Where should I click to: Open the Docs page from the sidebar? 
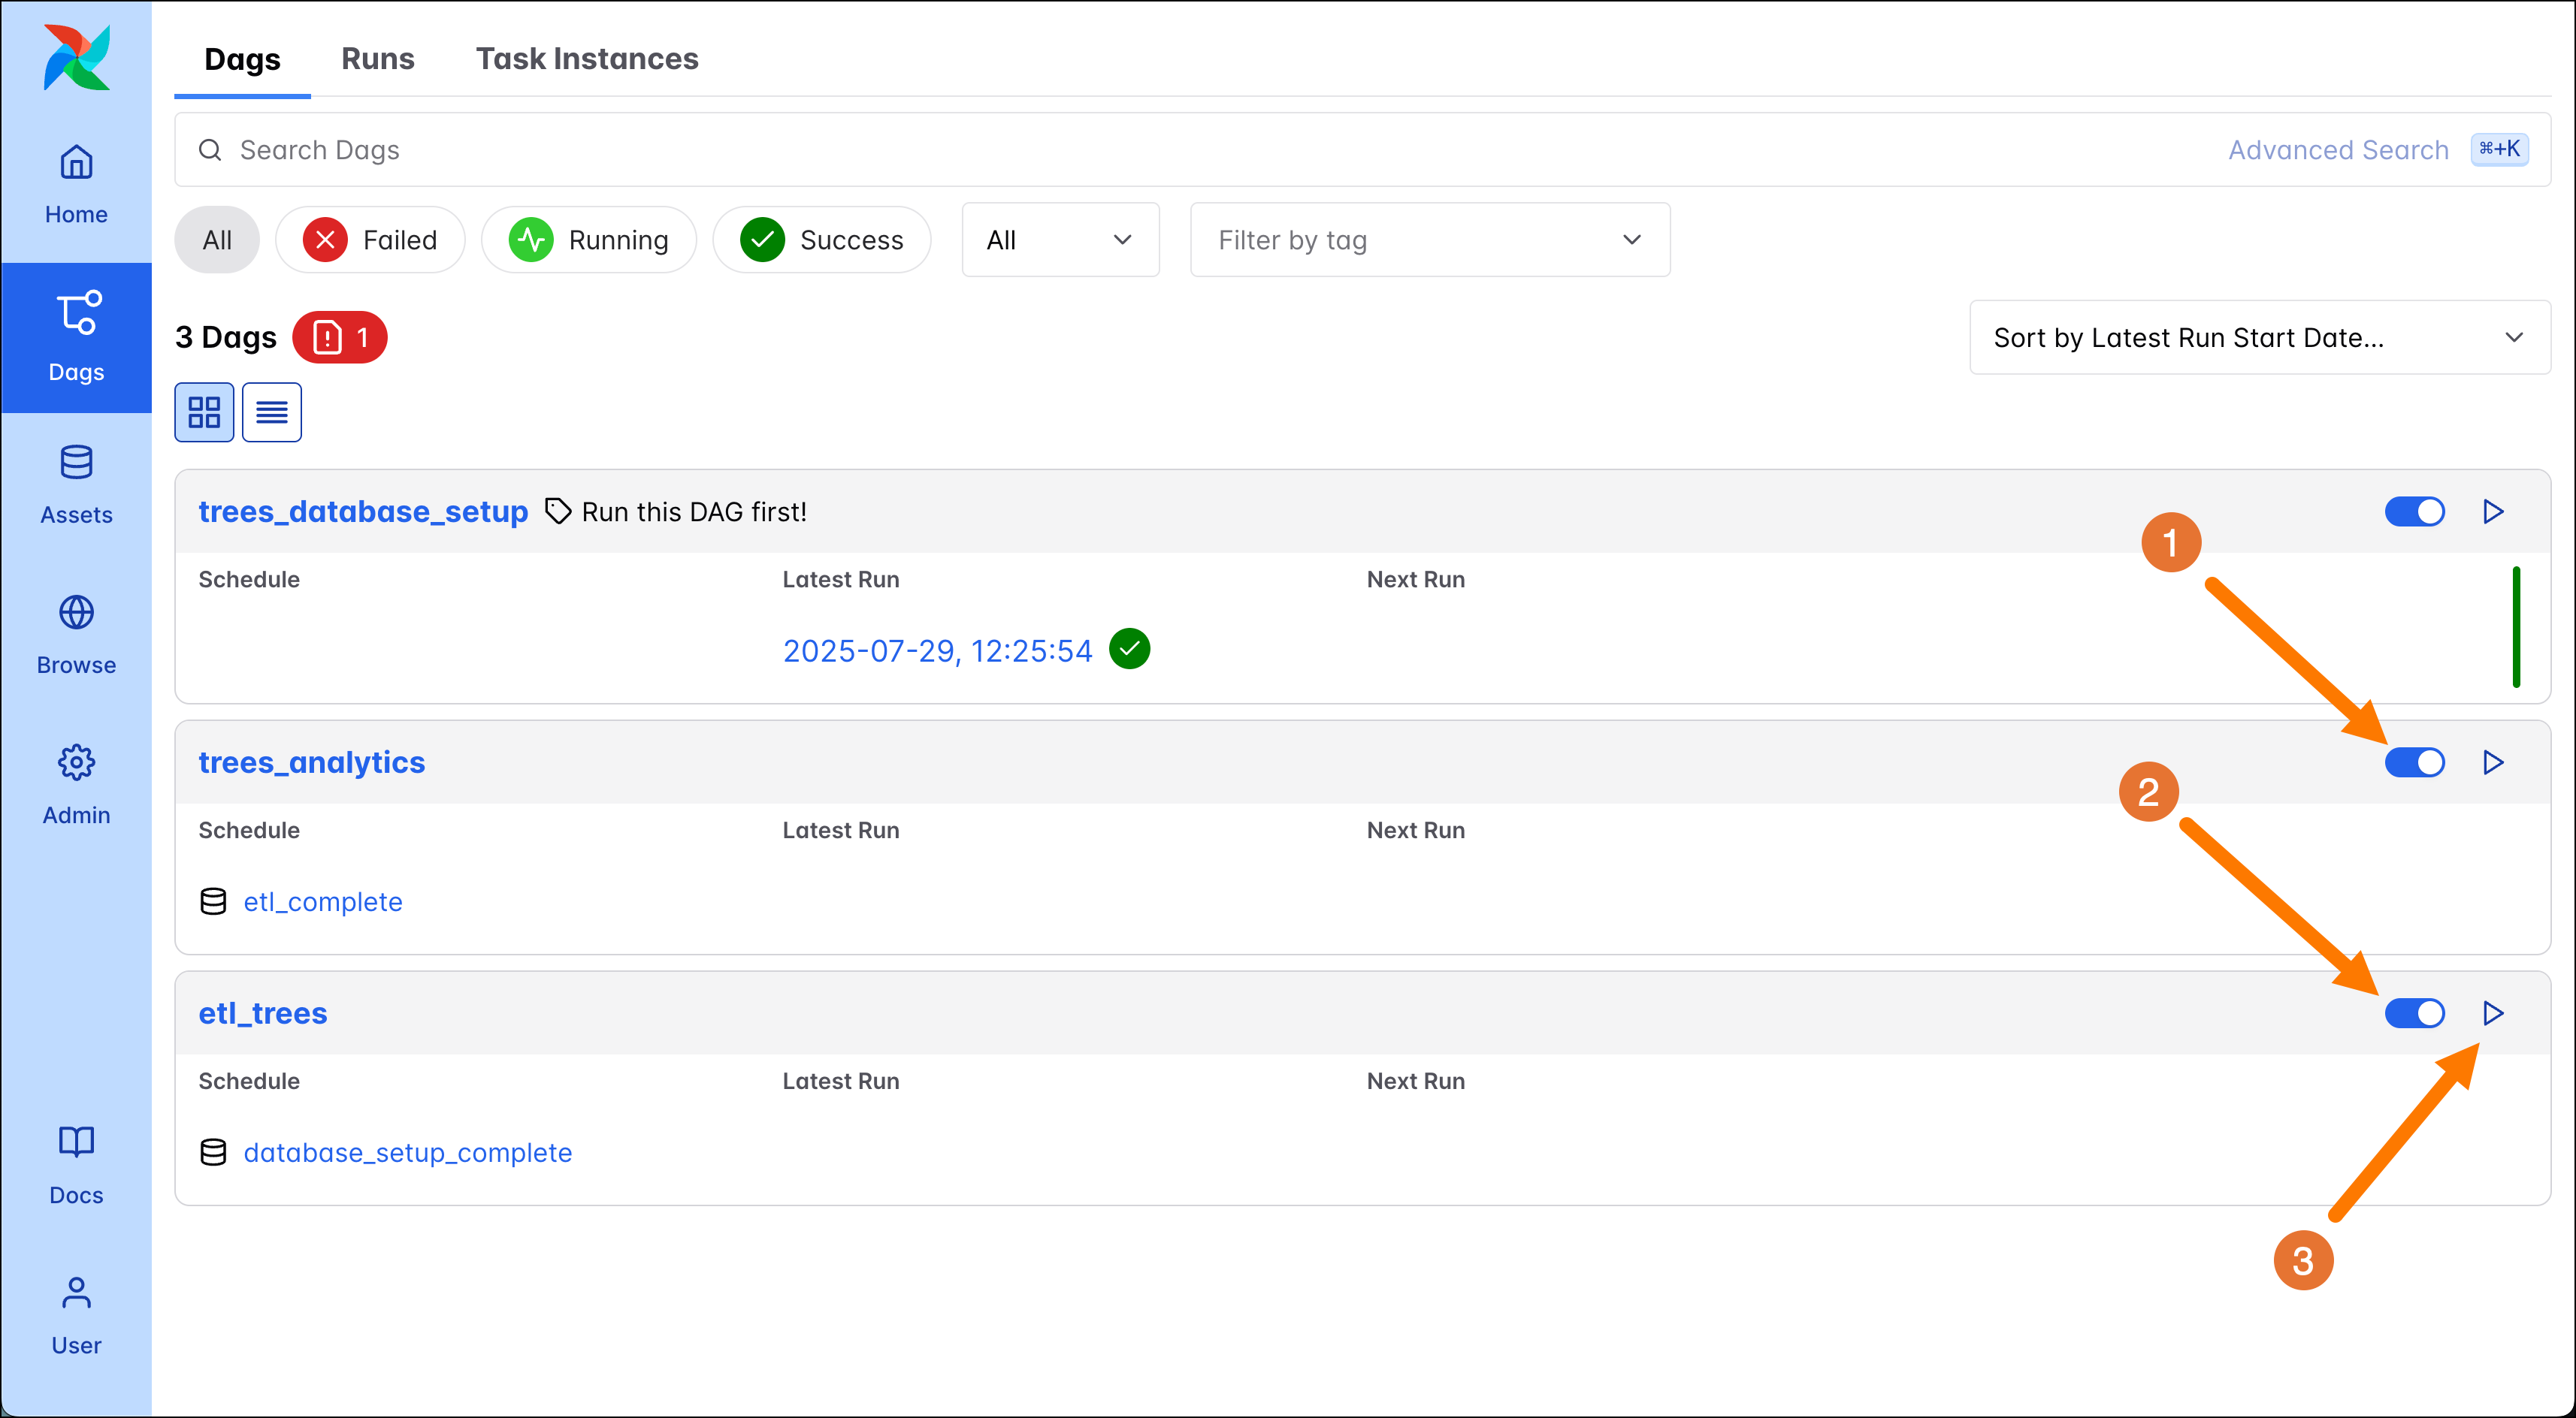point(76,1164)
